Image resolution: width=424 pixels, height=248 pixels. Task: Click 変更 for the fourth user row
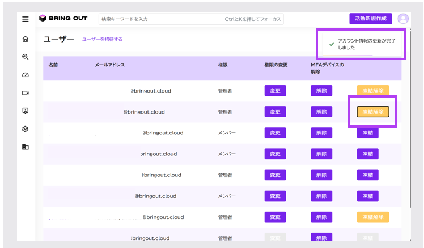click(x=275, y=154)
